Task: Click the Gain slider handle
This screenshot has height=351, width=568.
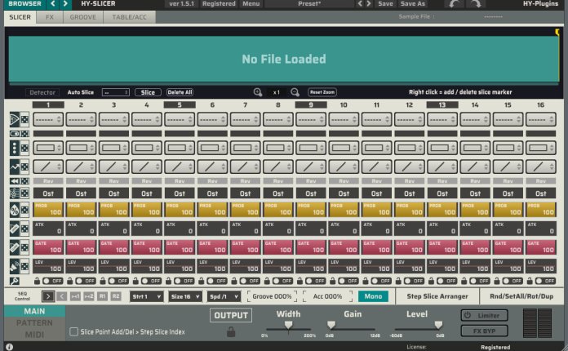Action: point(331,325)
